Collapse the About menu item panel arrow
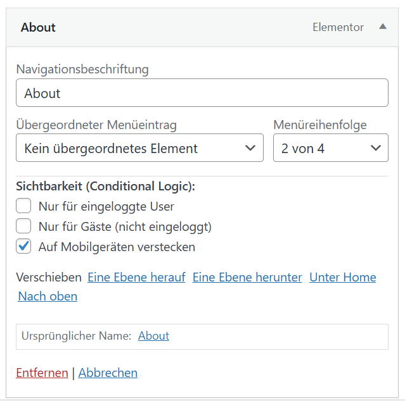The width and height of the screenshot is (405, 401). point(382,27)
